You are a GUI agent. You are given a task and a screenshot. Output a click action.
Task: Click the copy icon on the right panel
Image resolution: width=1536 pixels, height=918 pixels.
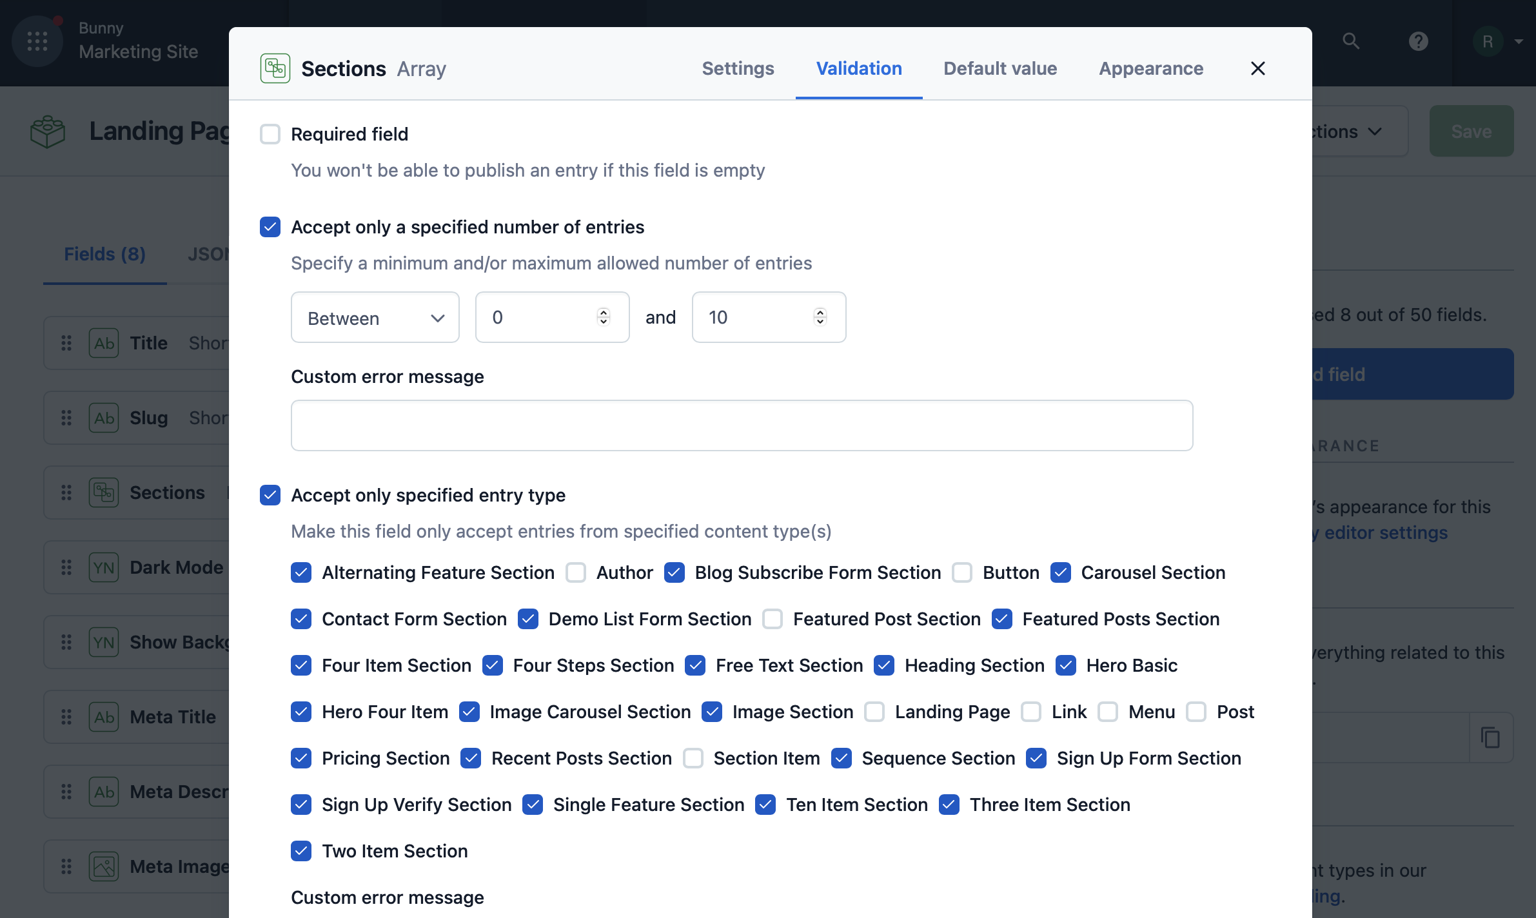tap(1490, 737)
